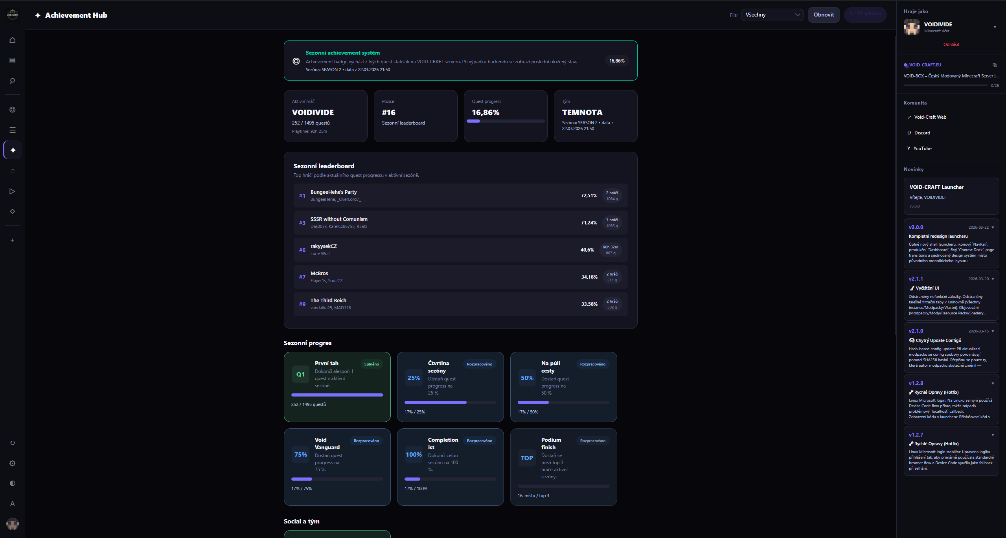Click the Odhlásit logout link

951,44
